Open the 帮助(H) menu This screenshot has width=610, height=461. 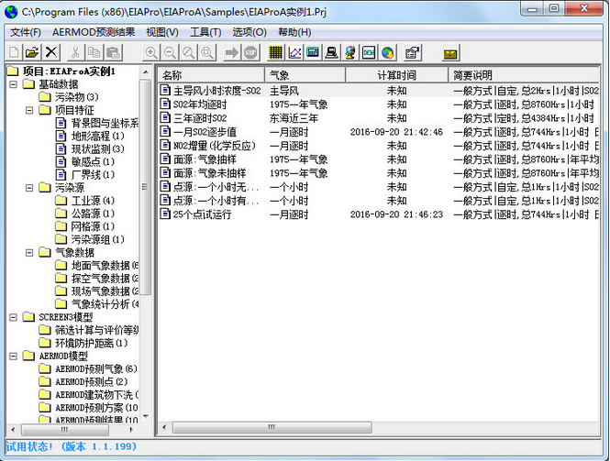click(x=294, y=32)
